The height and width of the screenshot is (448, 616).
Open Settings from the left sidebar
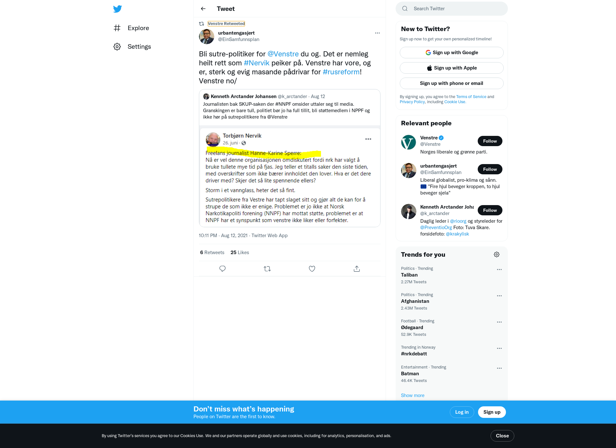(132, 46)
